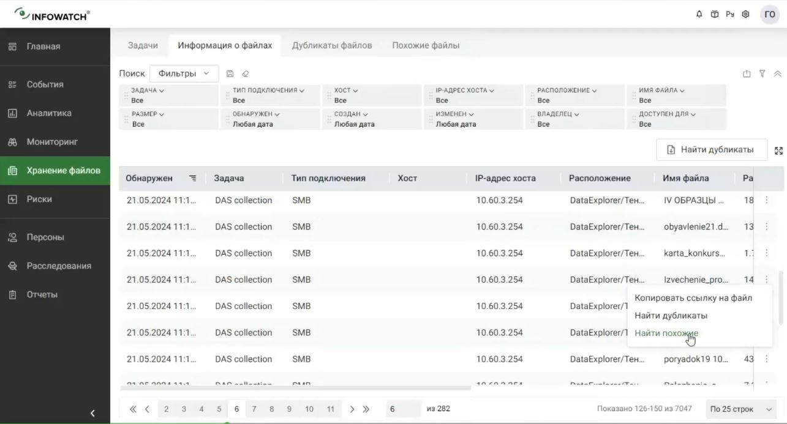Viewport: 787px width, 424px height.
Task: Collapse the filter panel with double chevron
Action: pos(778,73)
